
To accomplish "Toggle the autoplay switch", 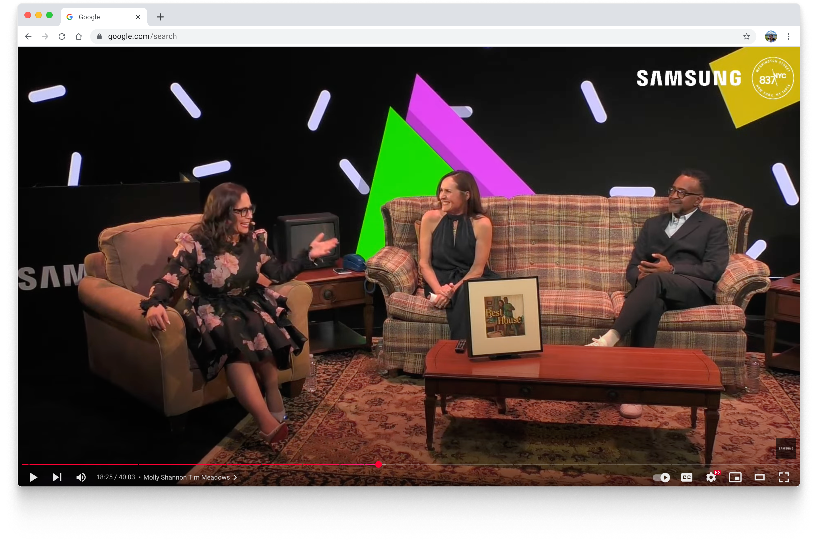I will tap(661, 477).
